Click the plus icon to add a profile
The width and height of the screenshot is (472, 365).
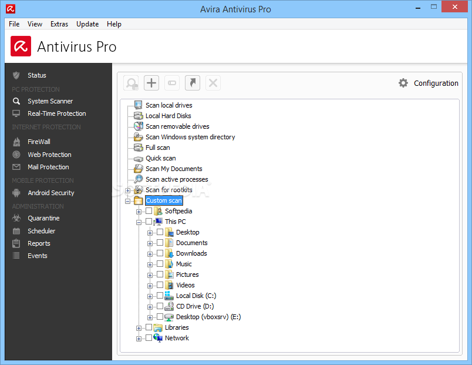click(x=151, y=83)
